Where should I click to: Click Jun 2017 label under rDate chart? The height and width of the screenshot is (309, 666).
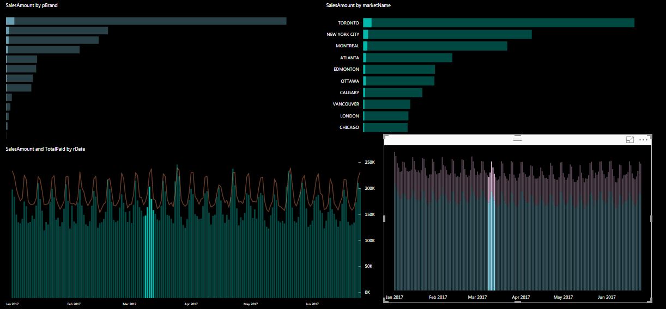click(x=312, y=304)
